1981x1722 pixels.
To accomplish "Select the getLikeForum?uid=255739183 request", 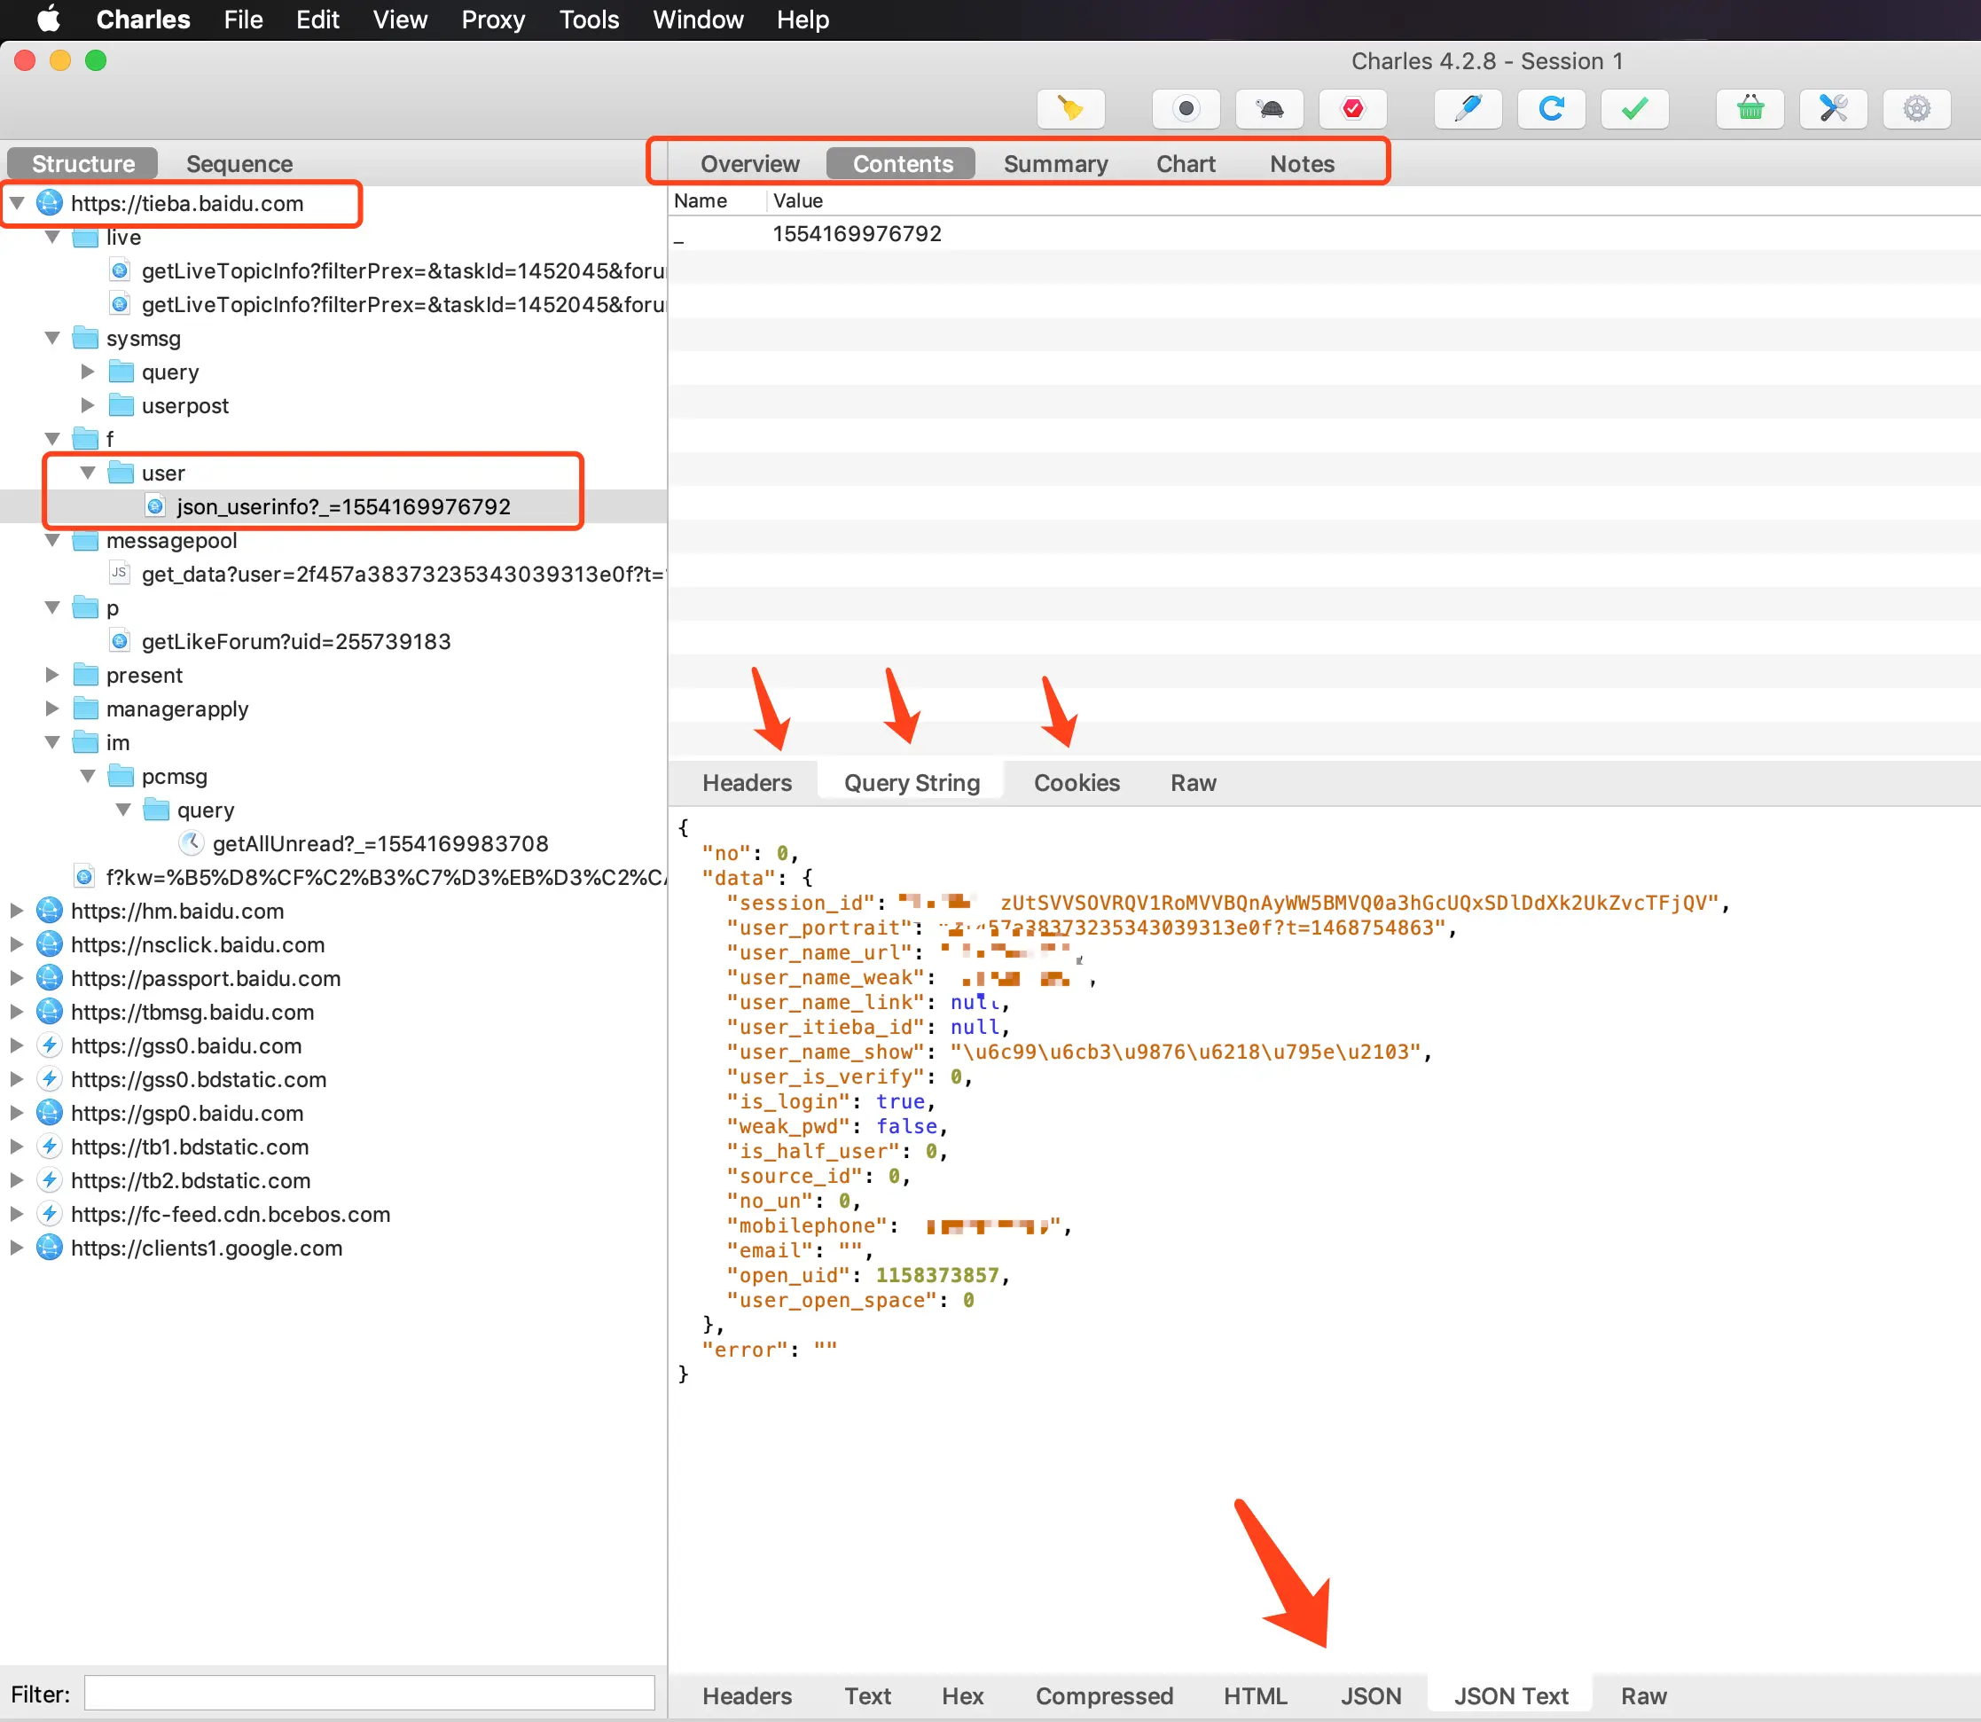I will point(295,641).
